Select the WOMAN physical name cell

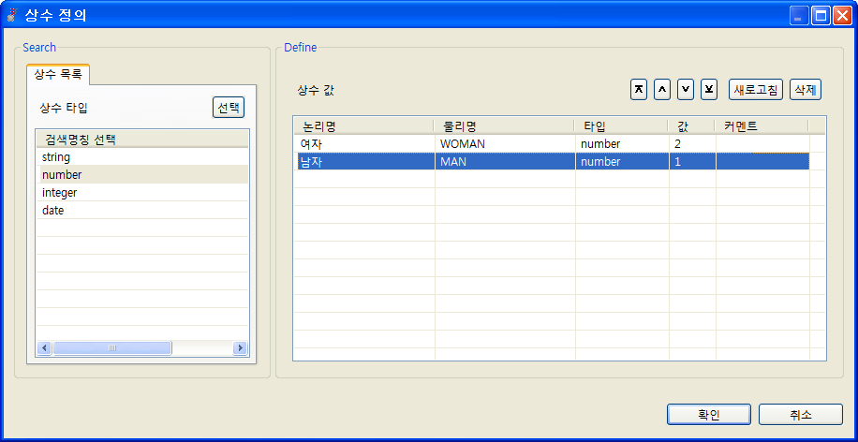[x=506, y=144]
